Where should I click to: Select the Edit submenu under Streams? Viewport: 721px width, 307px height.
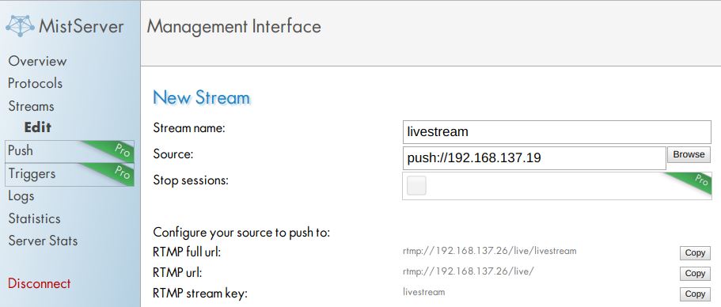pyautogui.click(x=38, y=127)
